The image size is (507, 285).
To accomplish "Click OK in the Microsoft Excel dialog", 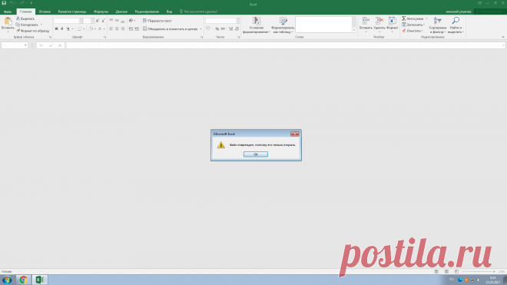I will pos(256,154).
